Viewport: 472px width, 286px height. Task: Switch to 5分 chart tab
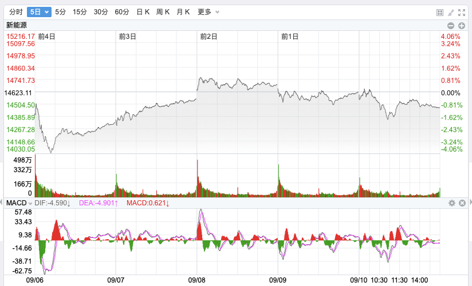pyautogui.click(x=61, y=12)
